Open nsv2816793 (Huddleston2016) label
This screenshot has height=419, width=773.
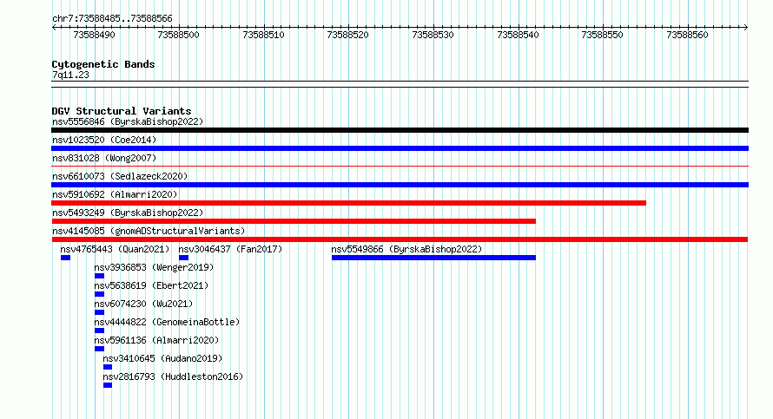coord(173,376)
